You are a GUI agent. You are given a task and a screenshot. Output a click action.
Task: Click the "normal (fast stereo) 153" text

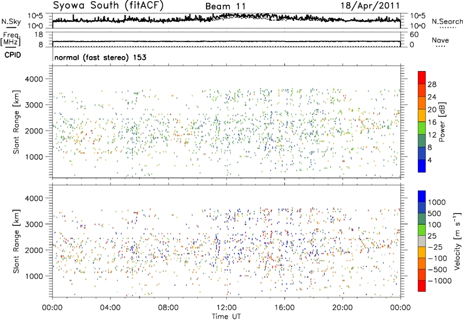[100, 57]
